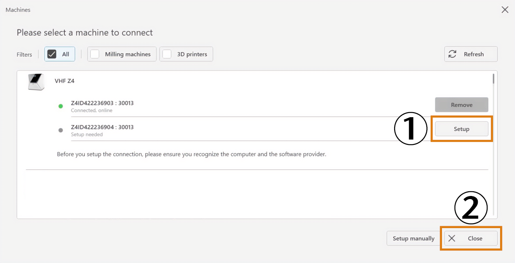Close the Machines window with the X
The image size is (515, 263).
505,10
